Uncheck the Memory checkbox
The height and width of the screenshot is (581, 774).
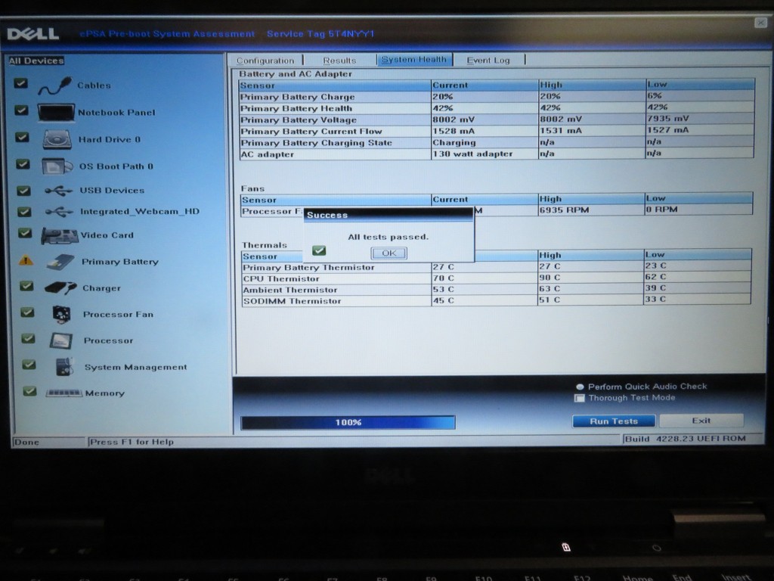pyautogui.click(x=29, y=391)
